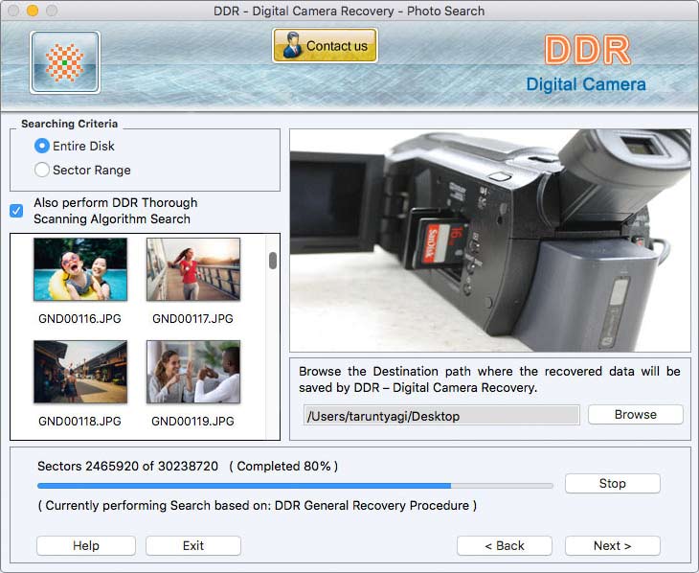Image resolution: width=699 pixels, height=573 pixels.
Task: Click the GND00116.JPG file name
Action: tap(79, 319)
